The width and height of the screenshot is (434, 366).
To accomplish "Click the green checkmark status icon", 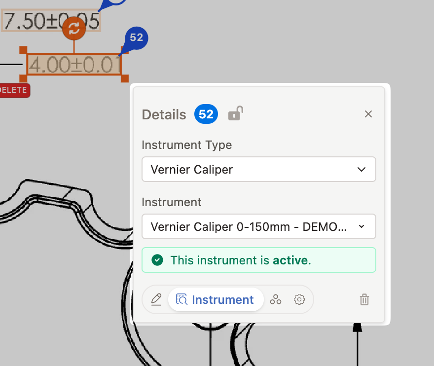I will tap(157, 260).
